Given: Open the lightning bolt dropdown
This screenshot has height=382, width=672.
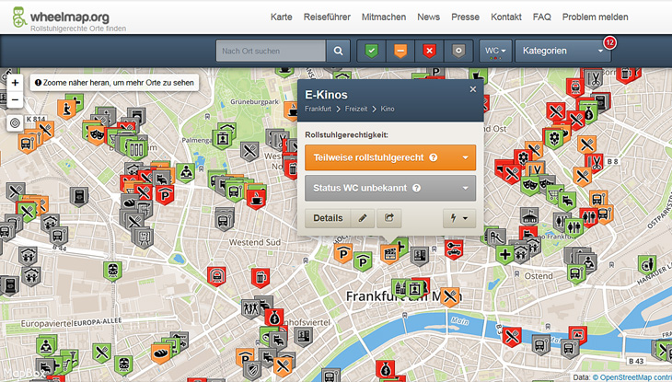Looking at the screenshot, I should [459, 218].
